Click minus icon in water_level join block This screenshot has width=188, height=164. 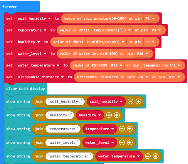point(122,142)
